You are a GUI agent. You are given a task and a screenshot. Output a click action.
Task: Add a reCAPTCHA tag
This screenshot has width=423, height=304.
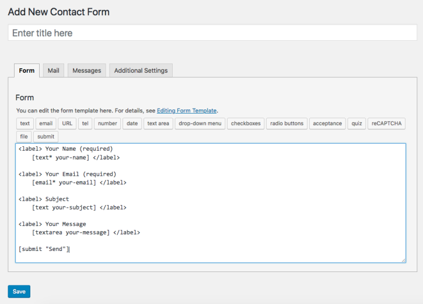point(386,123)
